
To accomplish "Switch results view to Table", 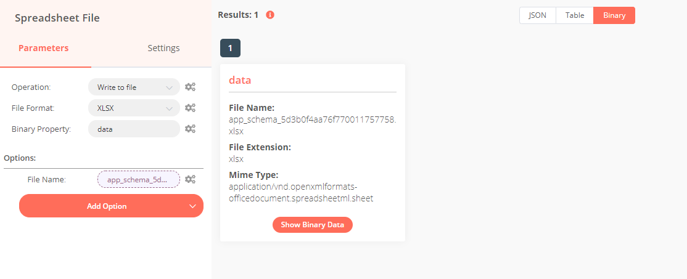I will [x=574, y=15].
